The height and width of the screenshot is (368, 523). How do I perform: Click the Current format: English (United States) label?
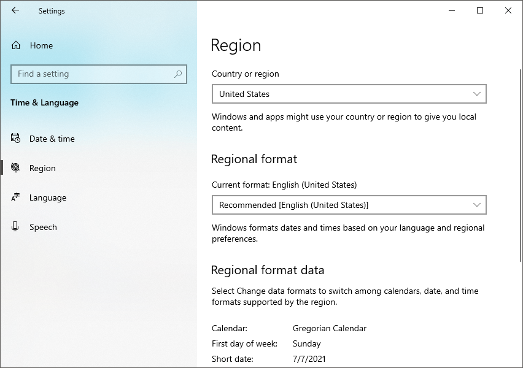(x=284, y=185)
